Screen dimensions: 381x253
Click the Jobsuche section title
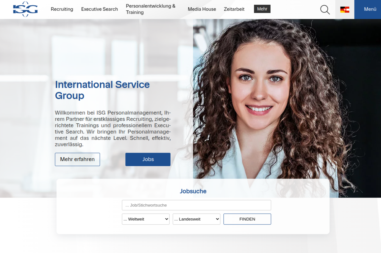(193, 191)
